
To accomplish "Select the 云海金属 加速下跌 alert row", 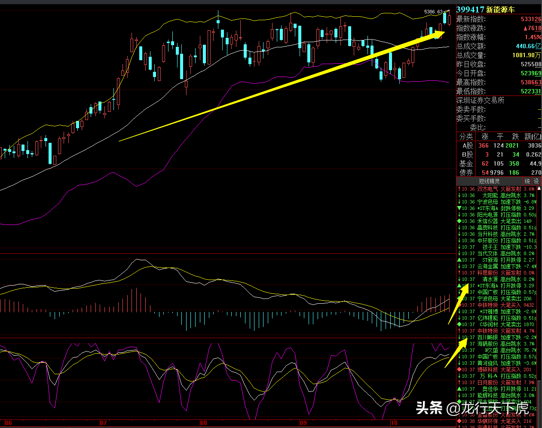I will (496, 266).
